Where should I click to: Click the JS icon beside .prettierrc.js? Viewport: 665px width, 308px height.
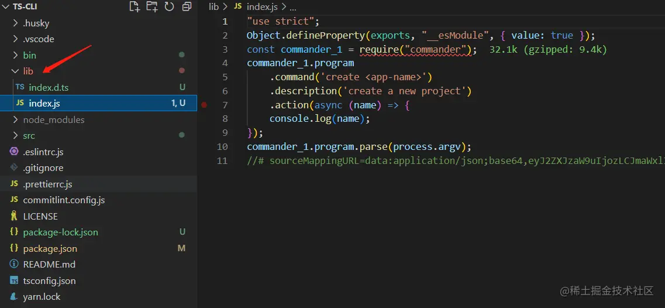point(14,184)
